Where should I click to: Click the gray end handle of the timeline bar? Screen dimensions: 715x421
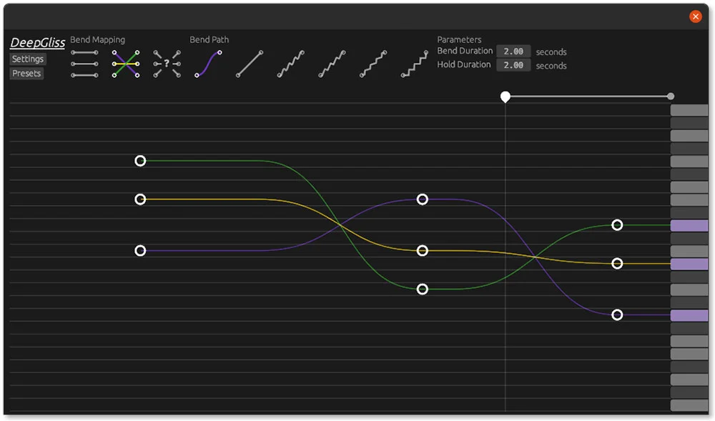tap(670, 96)
